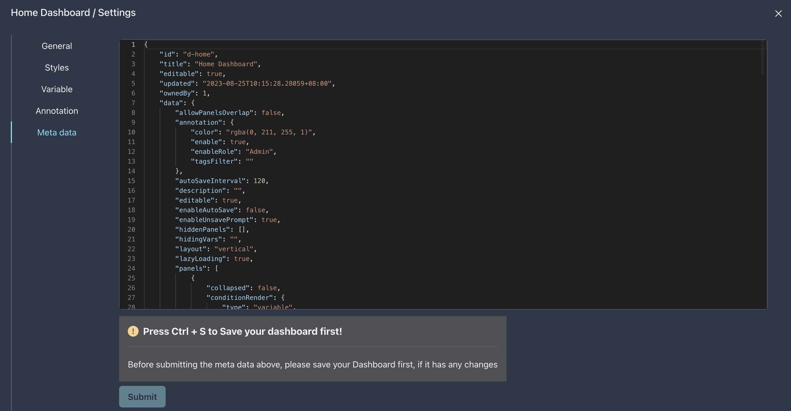Click the "hidingVars" key
Image resolution: width=791 pixels, height=411 pixels.
click(x=198, y=239)
